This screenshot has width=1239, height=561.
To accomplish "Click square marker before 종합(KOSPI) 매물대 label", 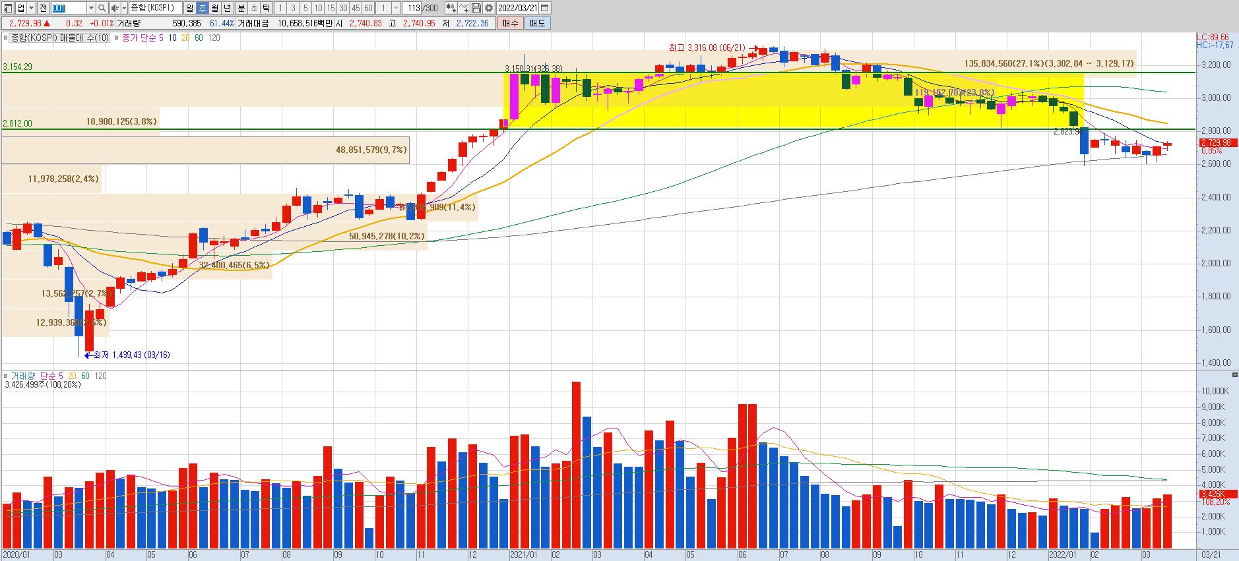I will point(5,38).
